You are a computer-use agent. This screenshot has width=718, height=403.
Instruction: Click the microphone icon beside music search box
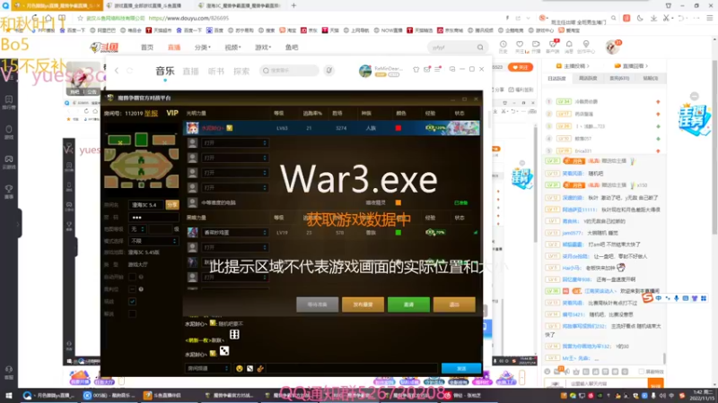pos(328,71)
